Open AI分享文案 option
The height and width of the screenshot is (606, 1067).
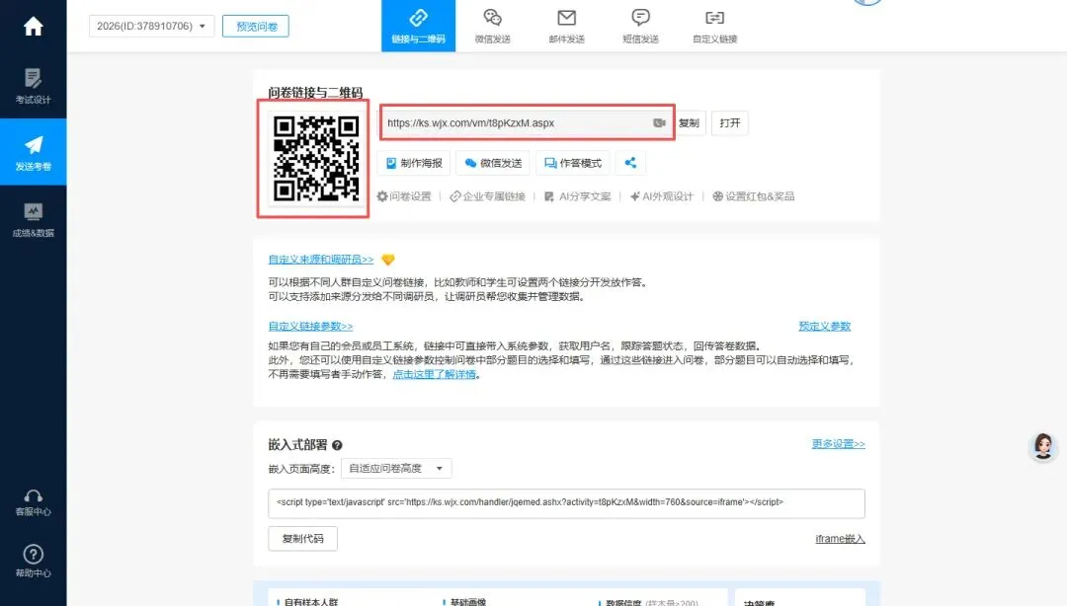[577, 195]
